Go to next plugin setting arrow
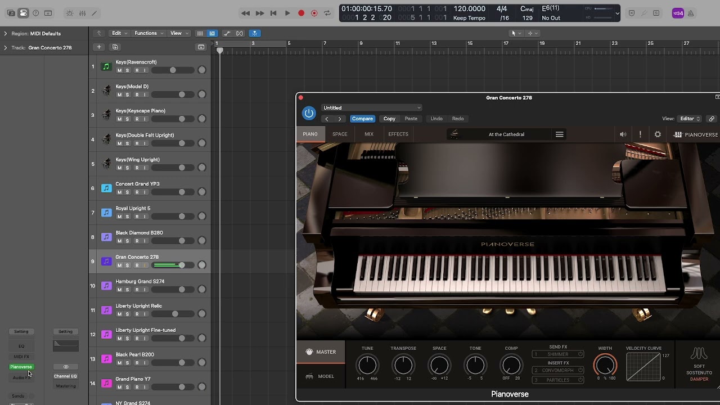Screen dimensions: 720x405 (340, 119)
